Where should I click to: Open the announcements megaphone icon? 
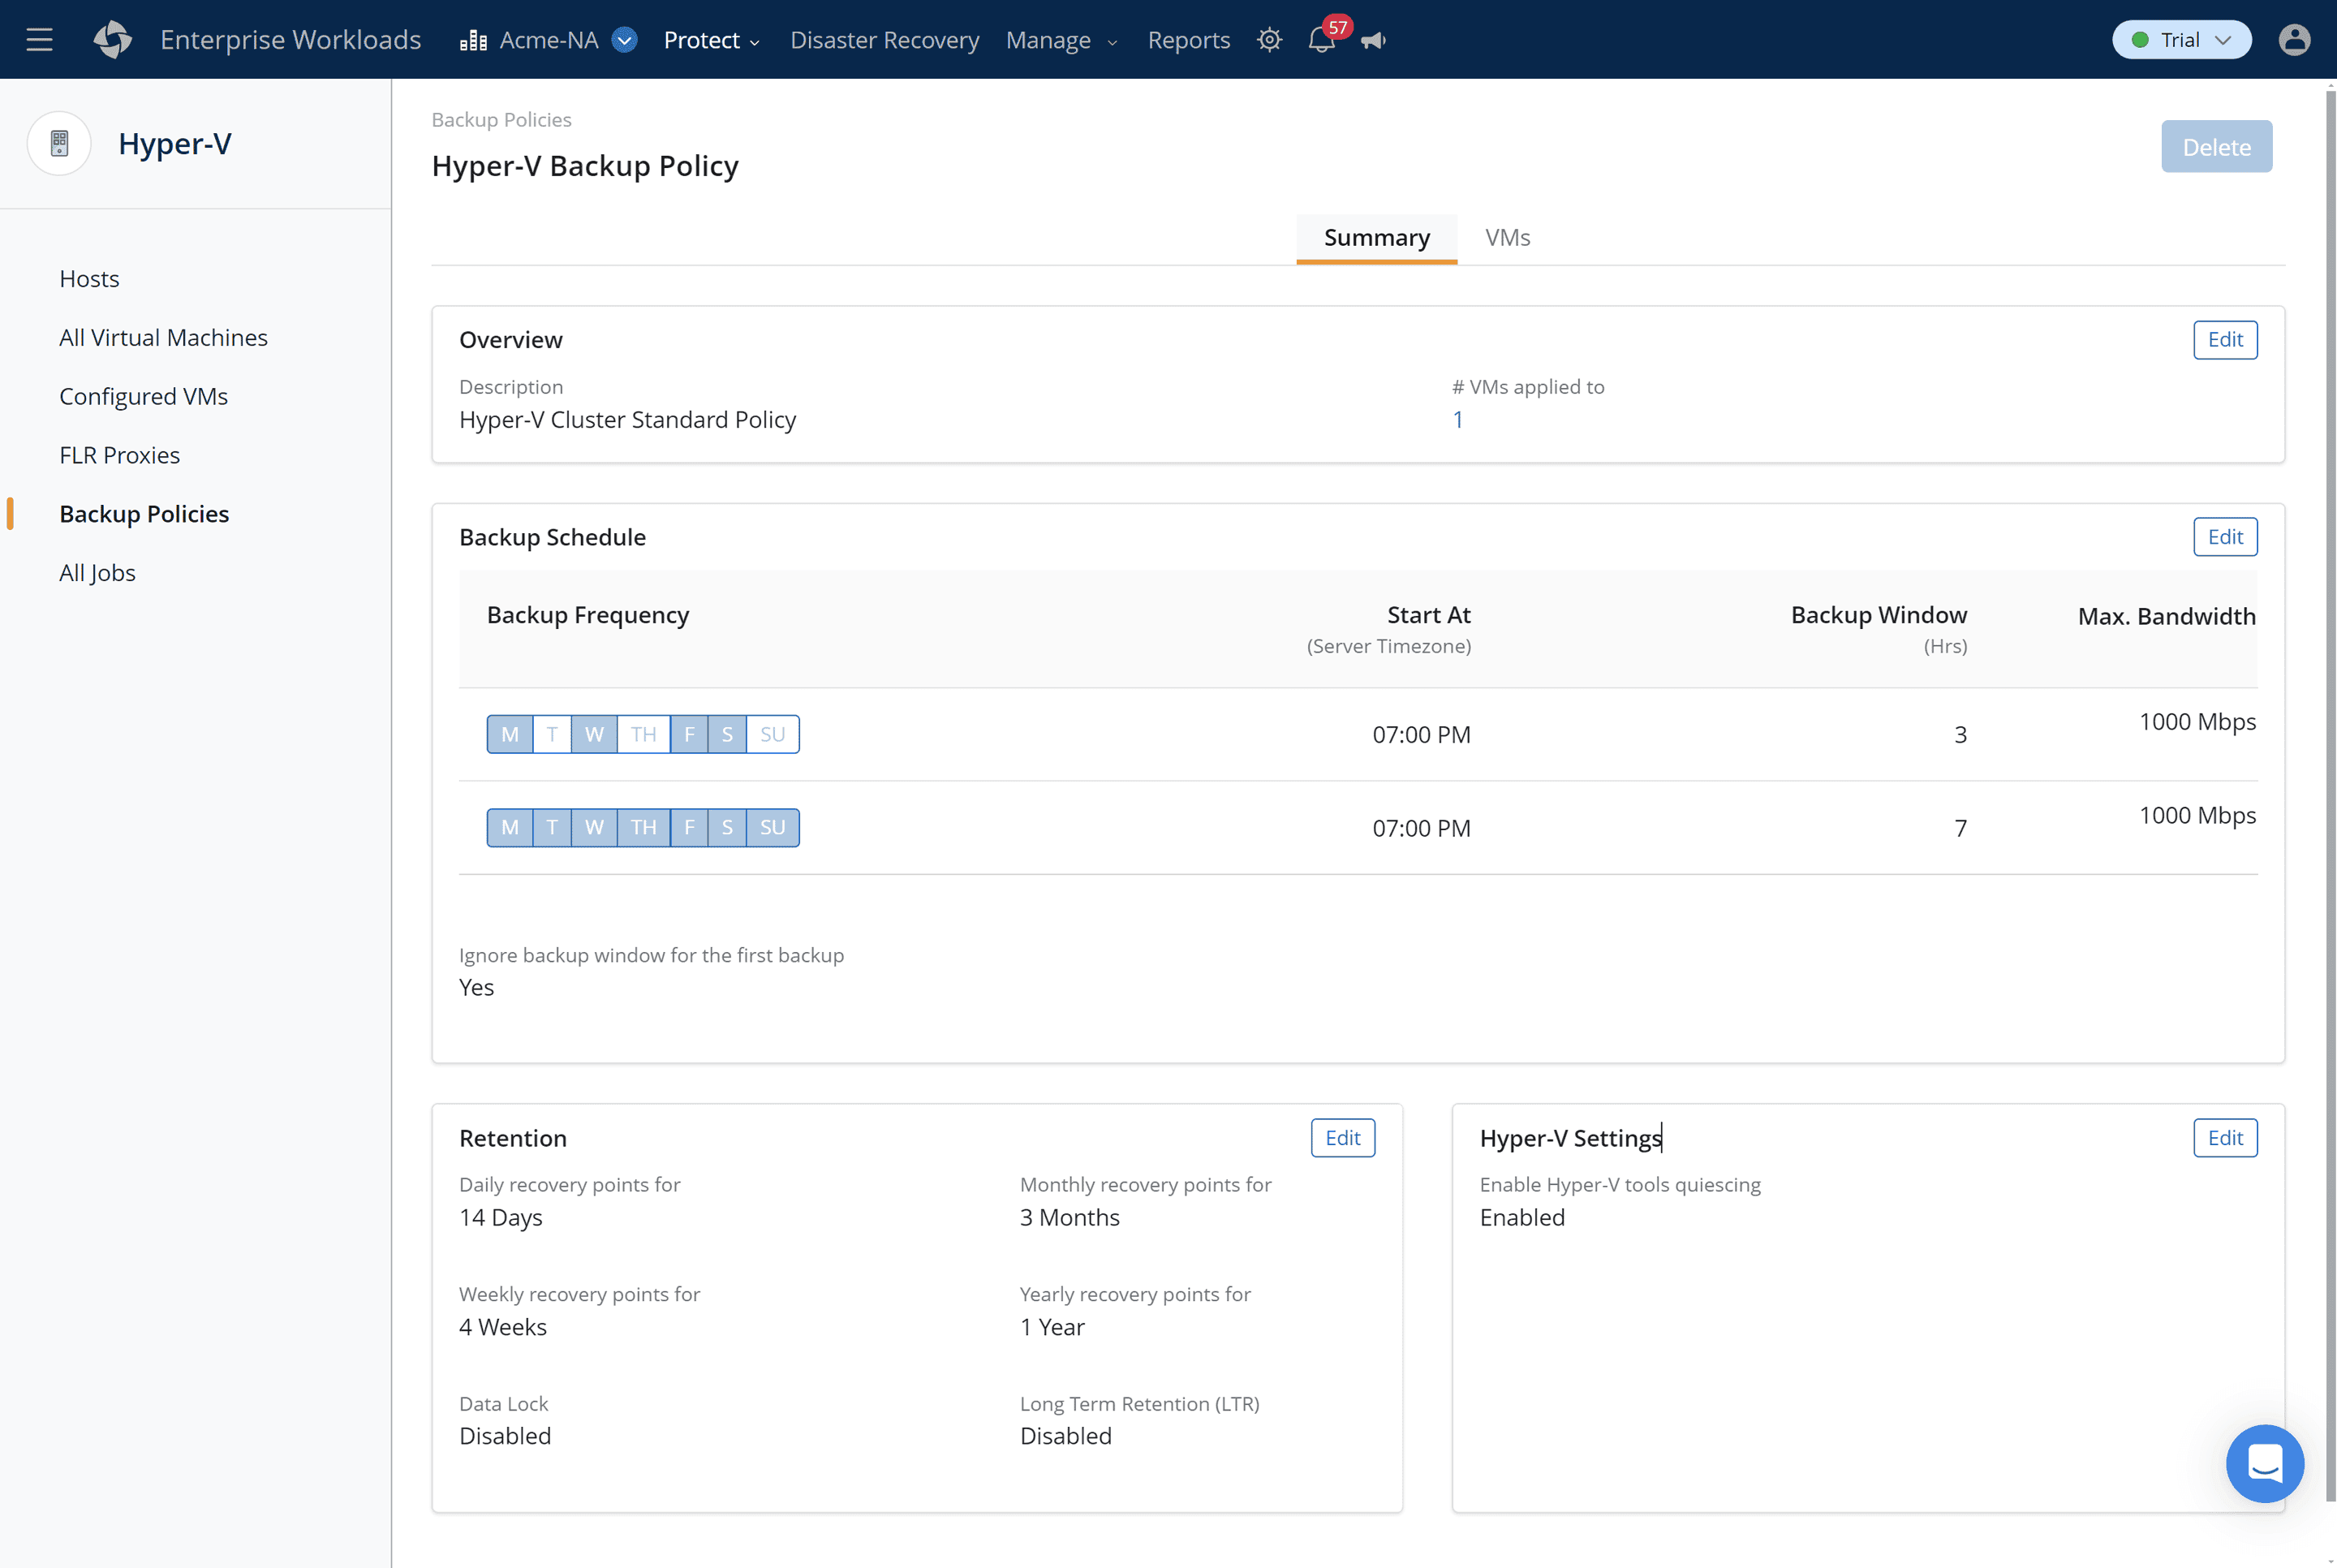coord(1374,40)
